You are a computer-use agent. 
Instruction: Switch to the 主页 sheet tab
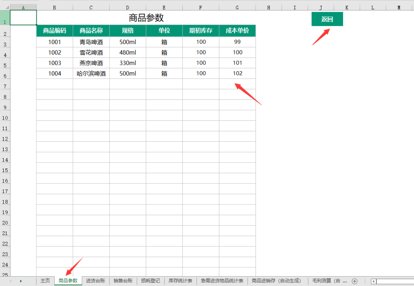pos(45,281)
